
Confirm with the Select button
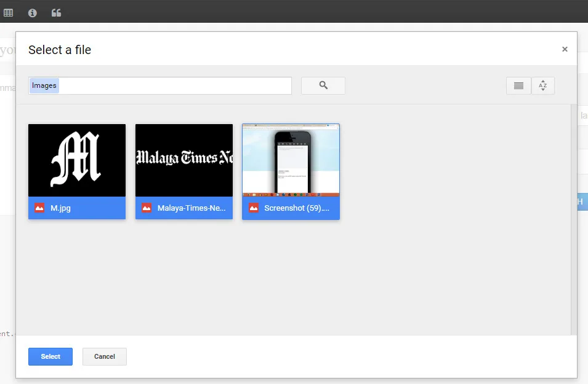[x=50, y=357]
